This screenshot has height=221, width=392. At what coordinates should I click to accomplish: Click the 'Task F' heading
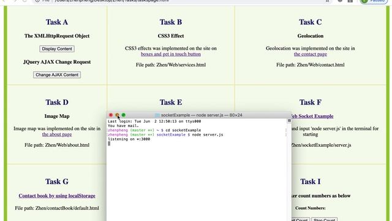point(311,103)
